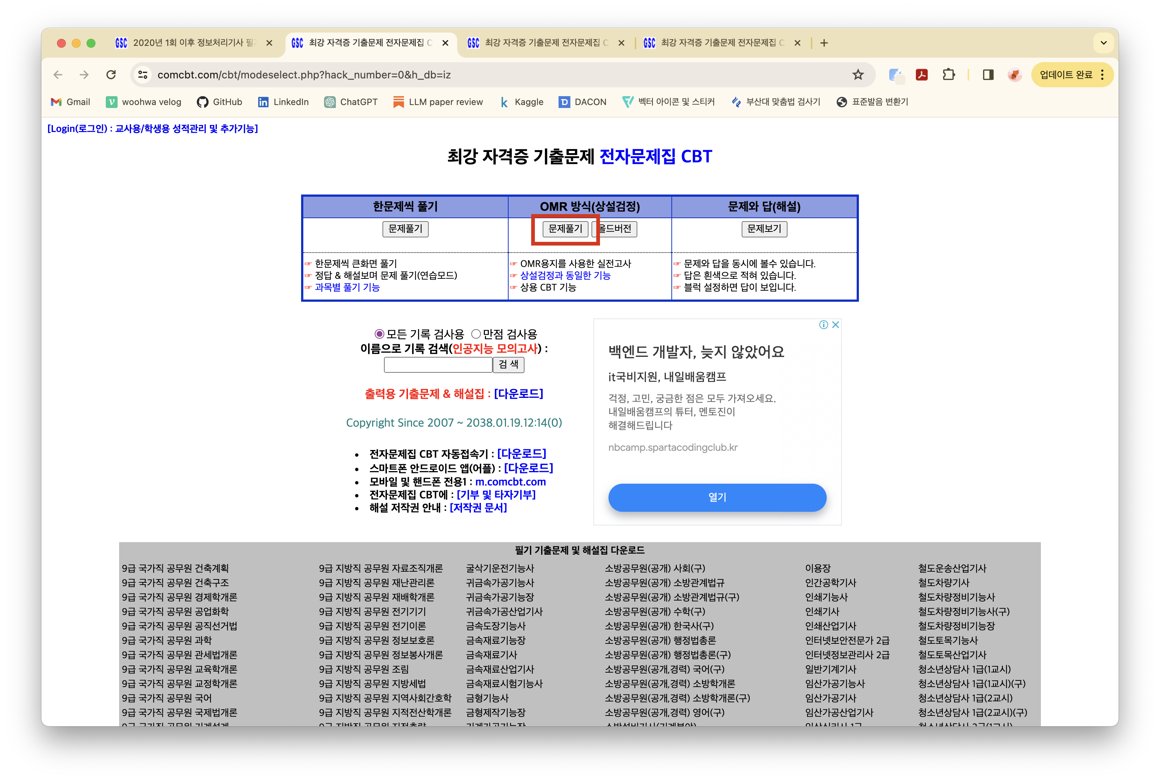
Task: Open the 업데이트 완료 three-dot menu
Action: [x=1102, y=75]
